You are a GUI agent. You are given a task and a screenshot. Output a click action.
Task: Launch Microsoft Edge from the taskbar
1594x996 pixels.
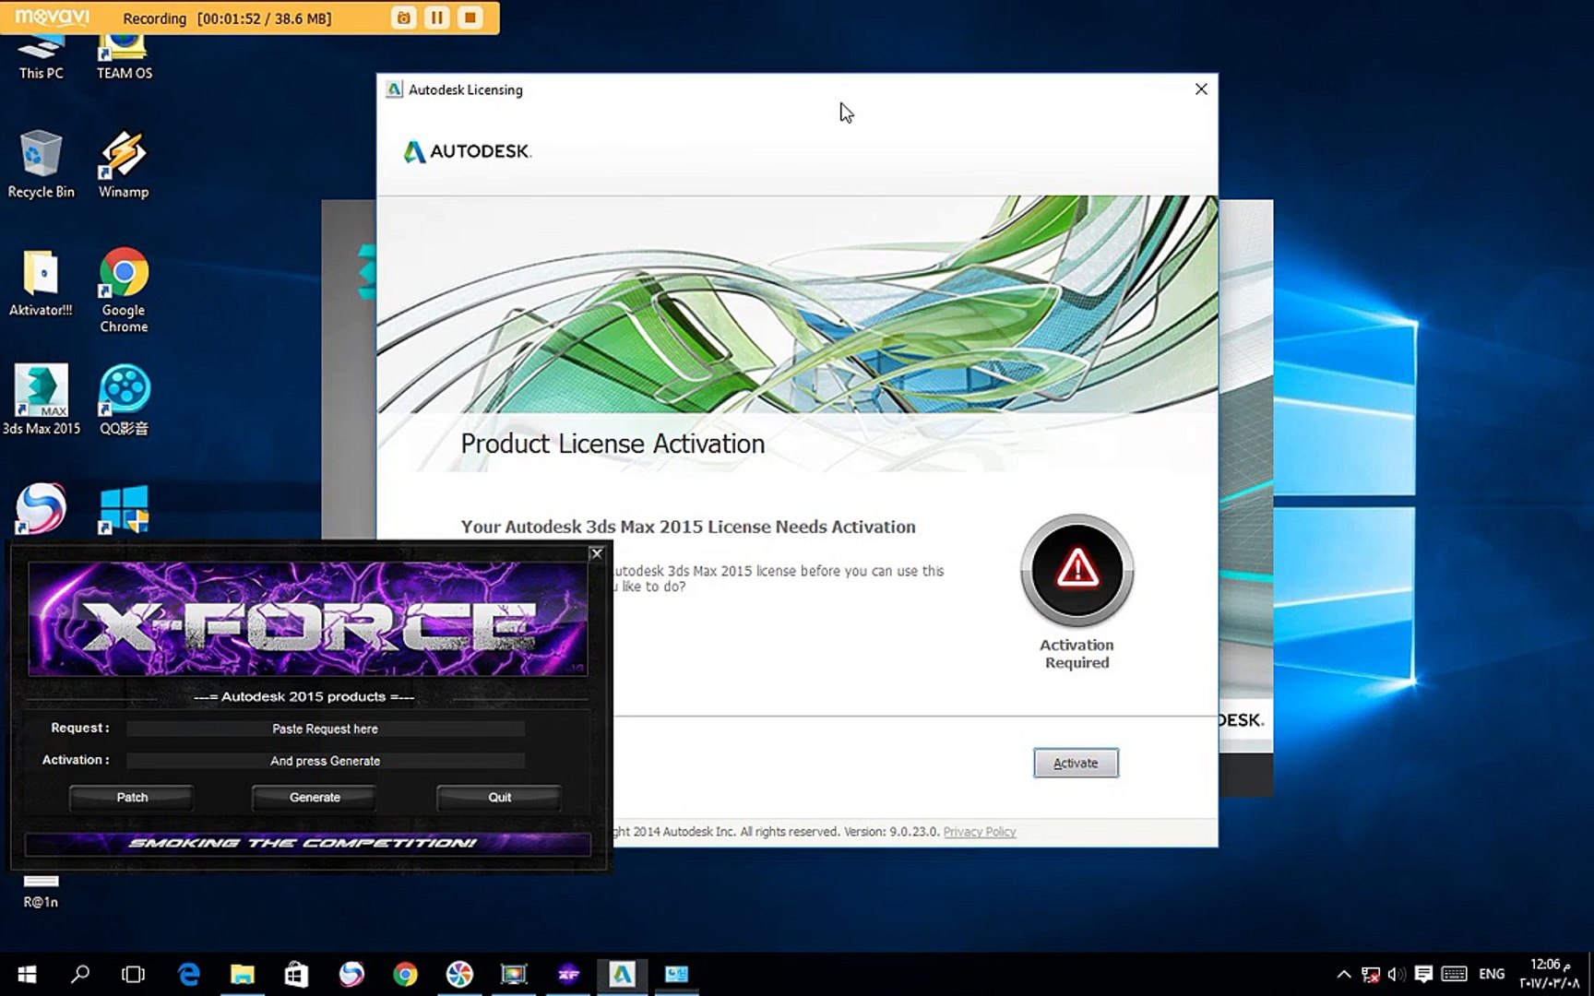point(189,975)
